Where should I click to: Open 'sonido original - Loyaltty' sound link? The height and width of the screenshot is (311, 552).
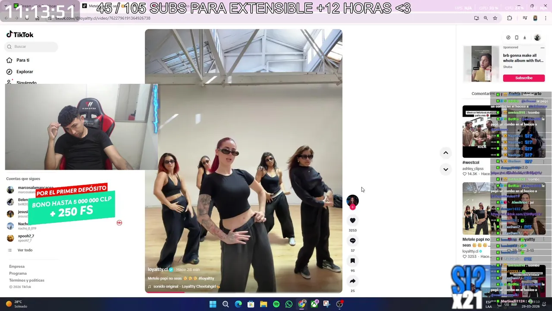(x=184, y=286)
